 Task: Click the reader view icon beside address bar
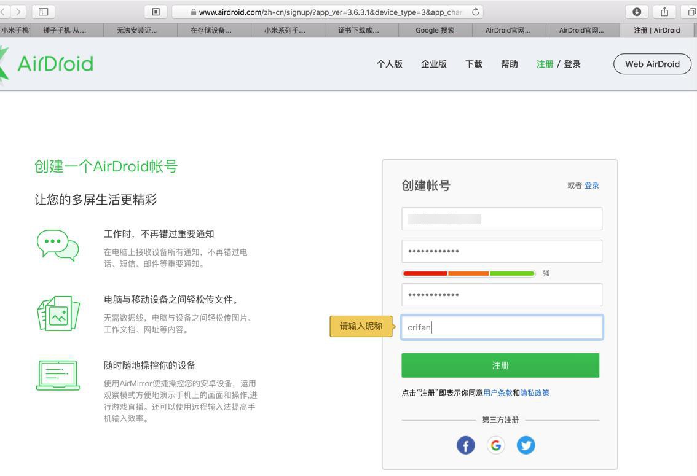pyautogui.click(x=156, y=12)
